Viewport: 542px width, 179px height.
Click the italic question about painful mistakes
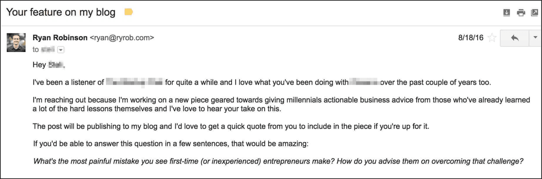(x=278, y=162)
